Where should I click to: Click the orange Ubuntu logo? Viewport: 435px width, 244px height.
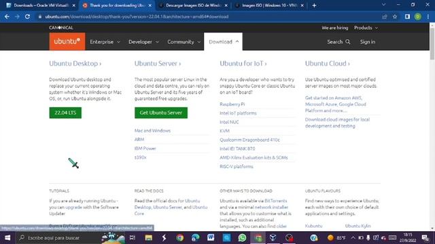67,41
